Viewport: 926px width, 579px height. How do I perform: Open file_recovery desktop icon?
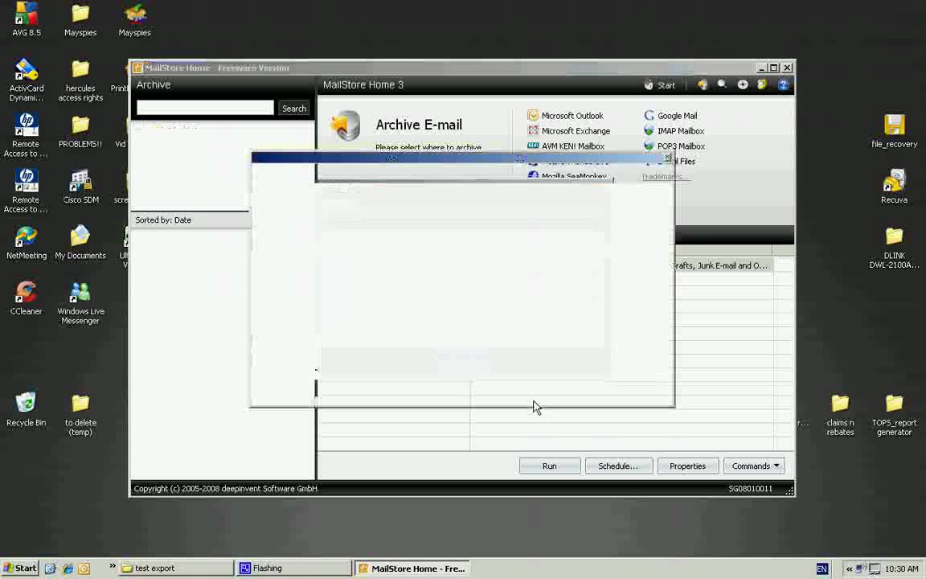894,131
